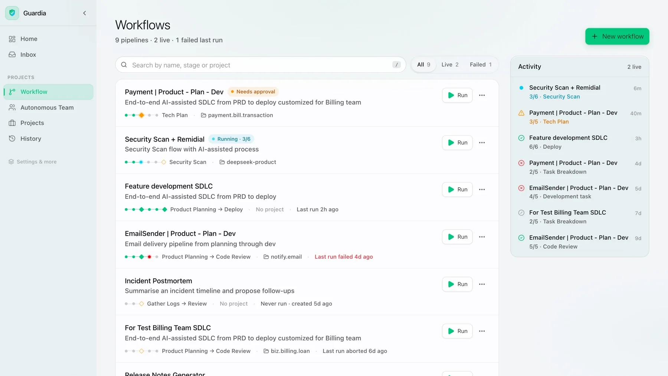The image size is (668, 376).
Task: Open the For Test Billing Team SDLC title
Action: [x=168, y=328]
